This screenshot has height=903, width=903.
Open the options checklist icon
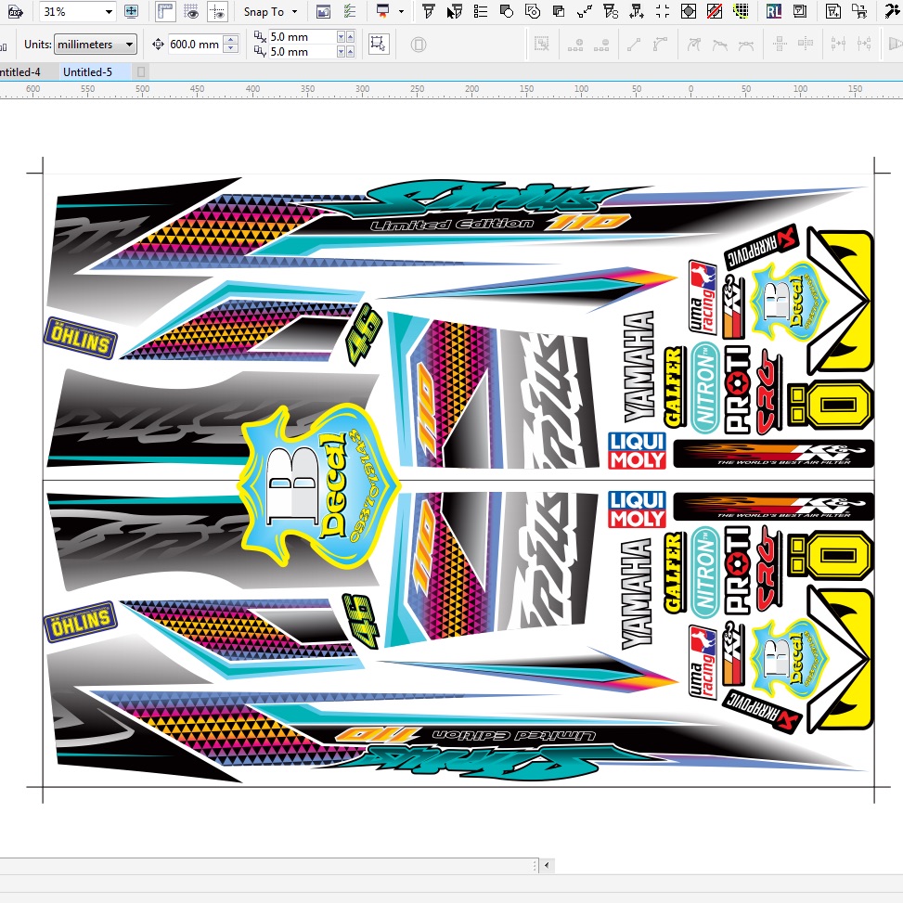[349, 11]
